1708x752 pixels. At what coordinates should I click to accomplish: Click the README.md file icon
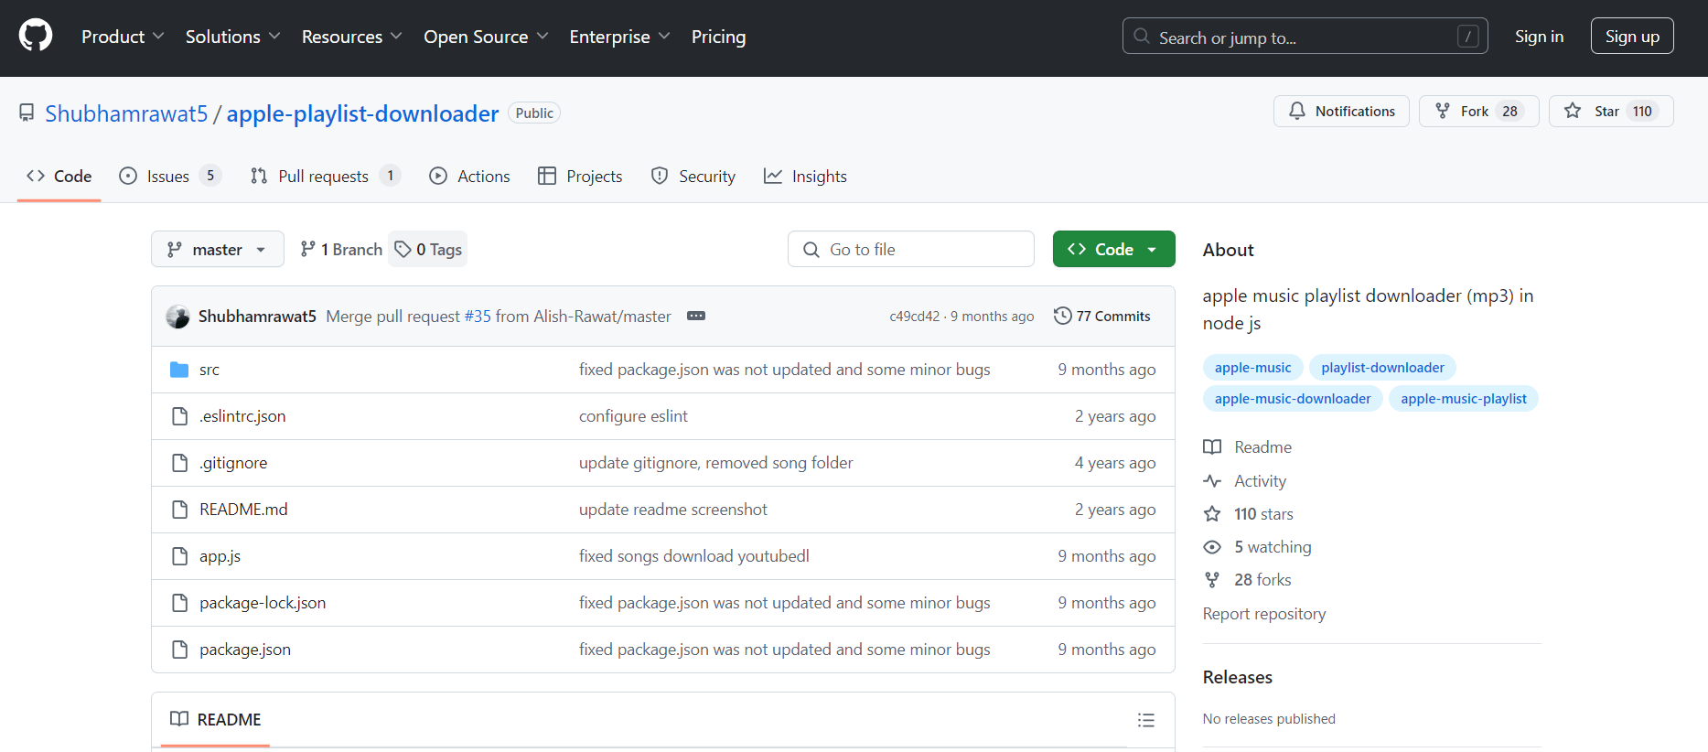click(180, 510)
